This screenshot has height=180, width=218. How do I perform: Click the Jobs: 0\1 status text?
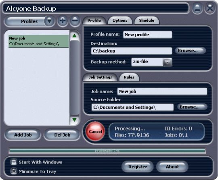176,135
